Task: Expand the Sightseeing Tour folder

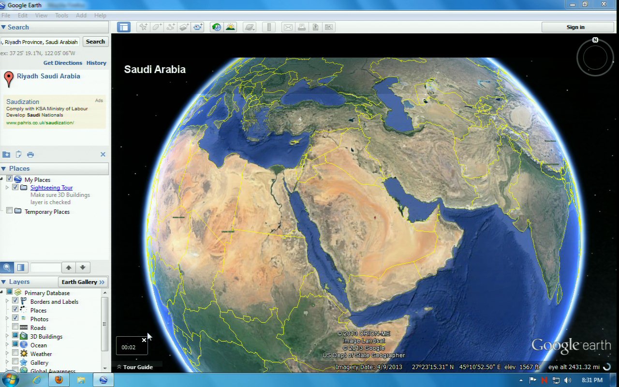Action: (x=7, y=187)
